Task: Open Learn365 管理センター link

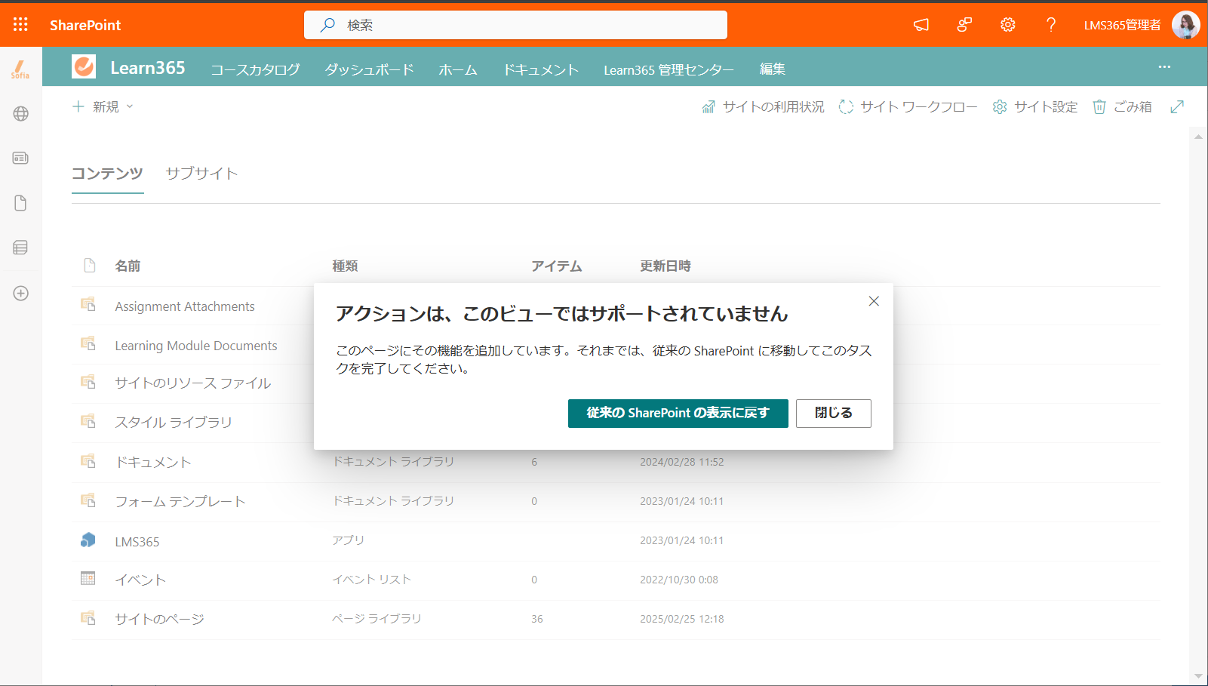Action: (x=669, y=69)
